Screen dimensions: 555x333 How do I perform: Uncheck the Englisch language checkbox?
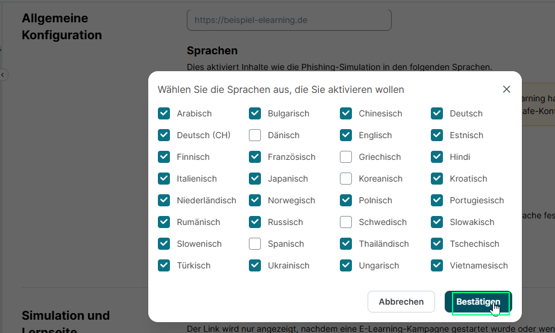(346, 135)
